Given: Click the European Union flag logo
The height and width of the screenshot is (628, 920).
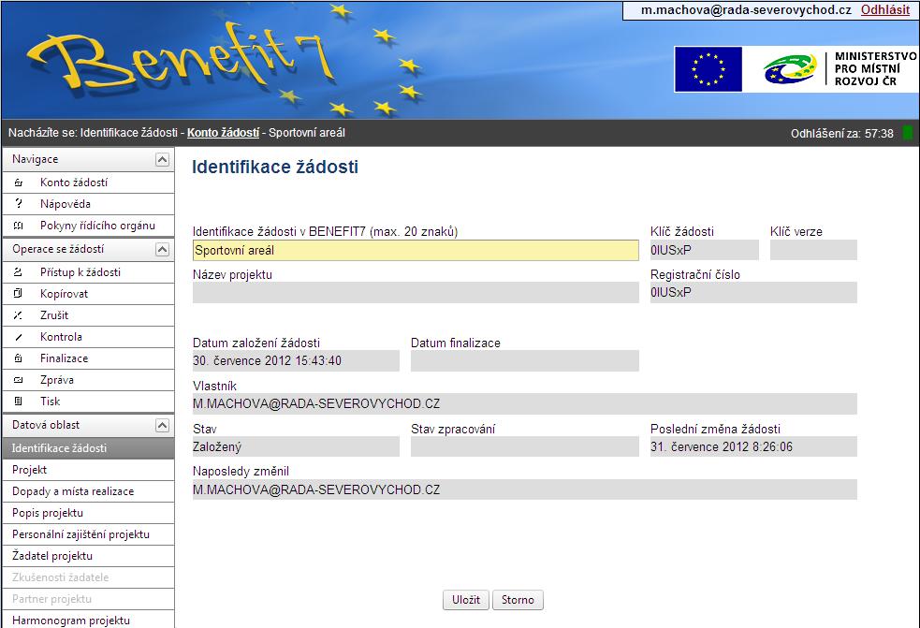Looking at the screenshot, I should 708,69.
